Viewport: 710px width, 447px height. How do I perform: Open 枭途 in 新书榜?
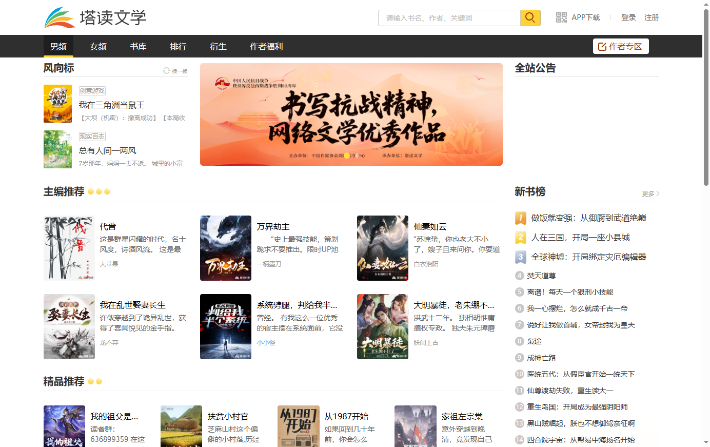click(x=534, y=341)
